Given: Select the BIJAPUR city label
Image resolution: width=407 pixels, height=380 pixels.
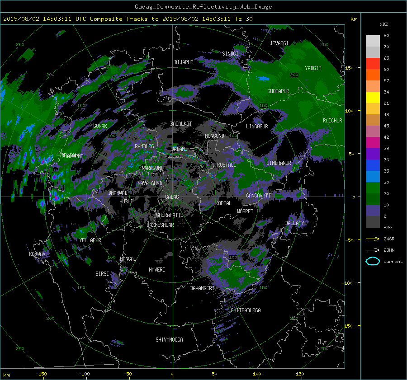Looking at the screenshot, I should 184,62.
